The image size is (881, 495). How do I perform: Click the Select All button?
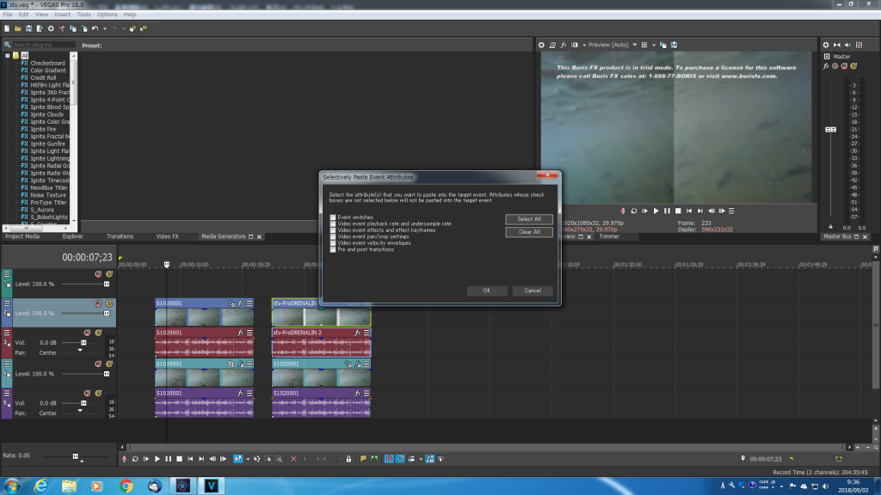[529, 219]
